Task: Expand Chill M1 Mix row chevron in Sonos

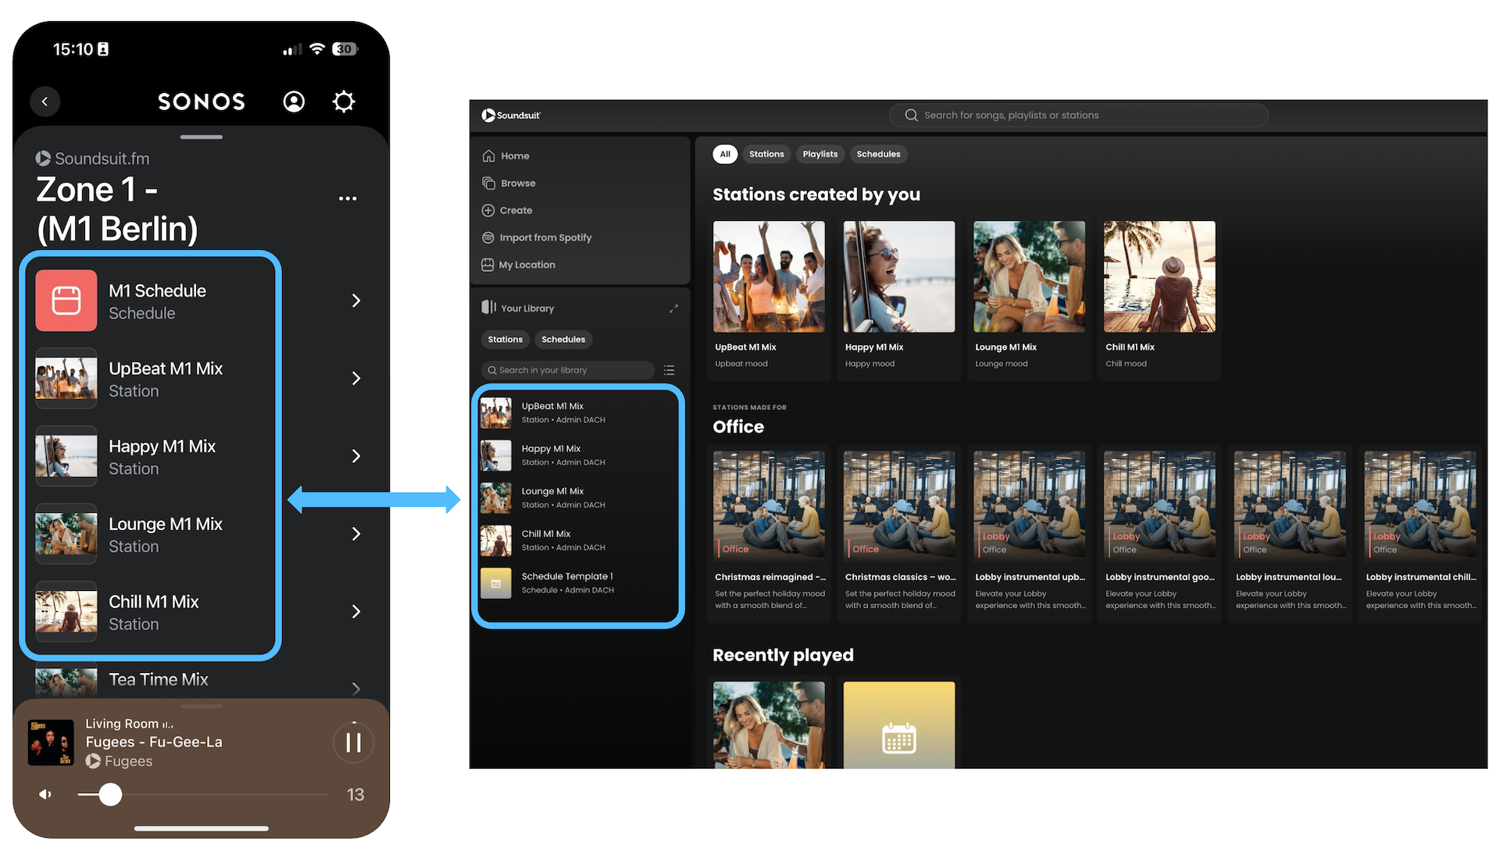Action: pos(356,611)
